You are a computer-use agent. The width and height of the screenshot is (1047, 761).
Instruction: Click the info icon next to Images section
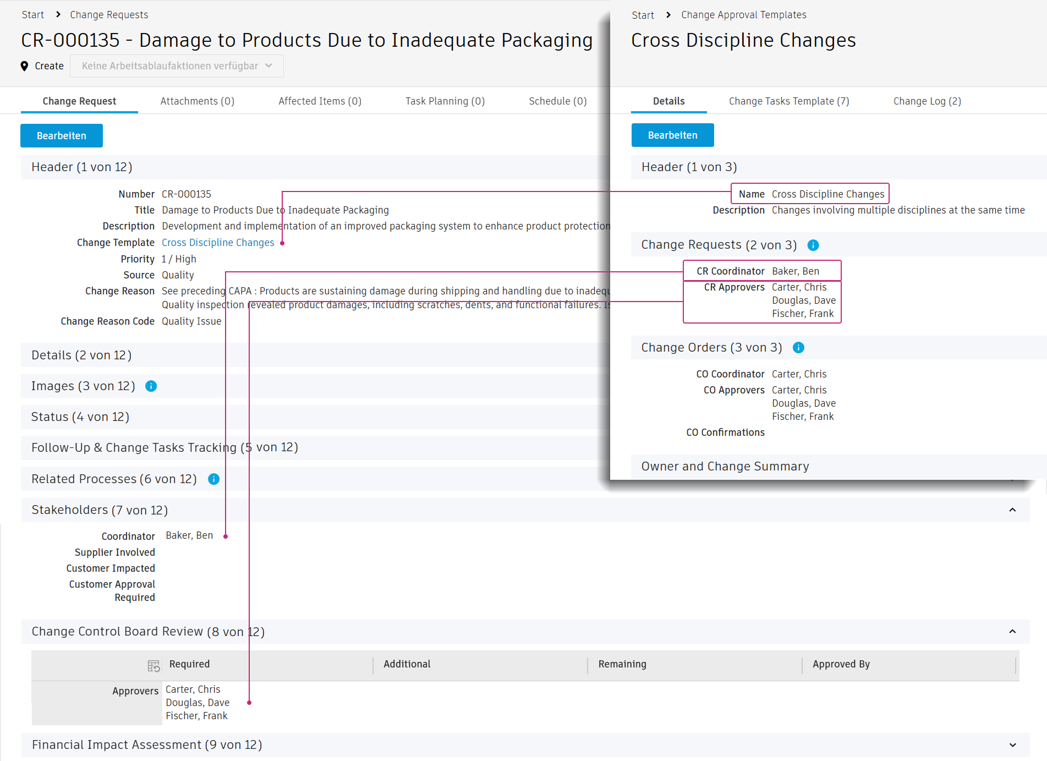coord(151,386)
